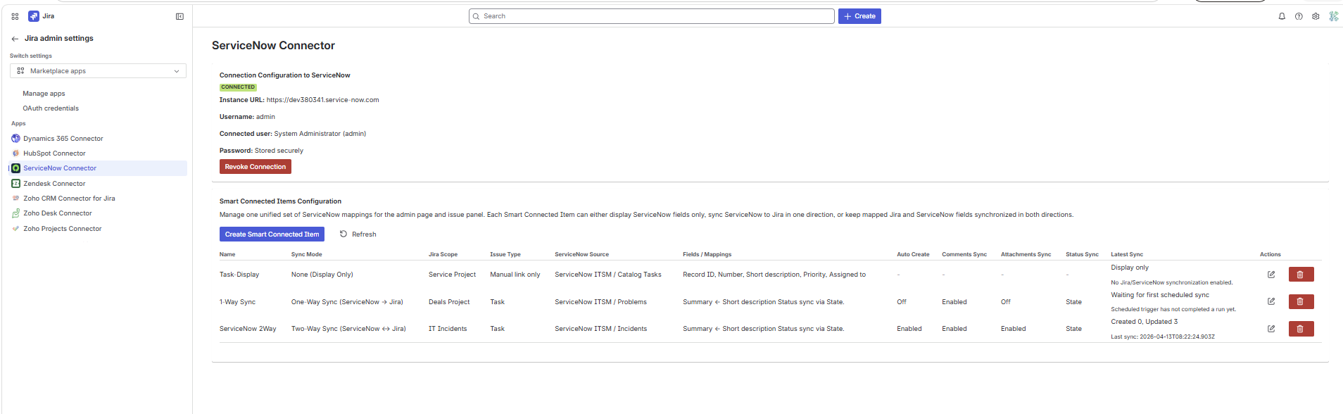1343x414 pixels.
Task: Click the Zoho CRM Connector app icon
Action: pyautogui.click(x=15, y=199)
